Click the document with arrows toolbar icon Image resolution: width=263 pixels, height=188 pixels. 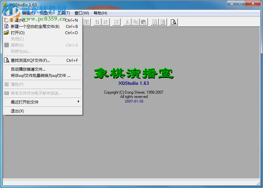(x=155, y=22)
